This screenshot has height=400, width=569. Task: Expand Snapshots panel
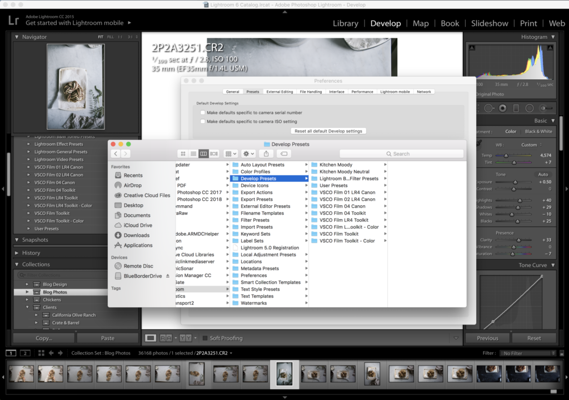(17, 240)
